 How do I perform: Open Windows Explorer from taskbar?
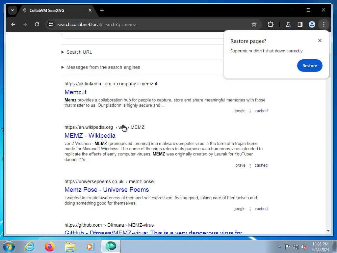pyautogui.click(x=70, y=246)
